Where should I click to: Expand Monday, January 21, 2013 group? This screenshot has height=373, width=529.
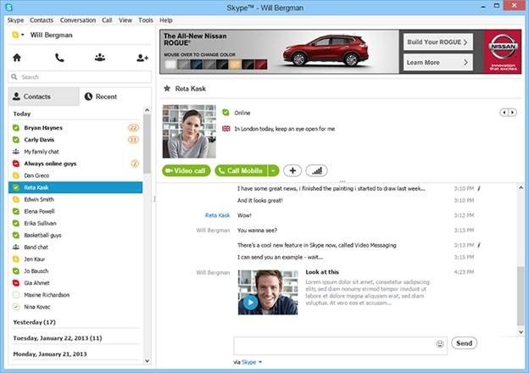click(x=50, y=354)
